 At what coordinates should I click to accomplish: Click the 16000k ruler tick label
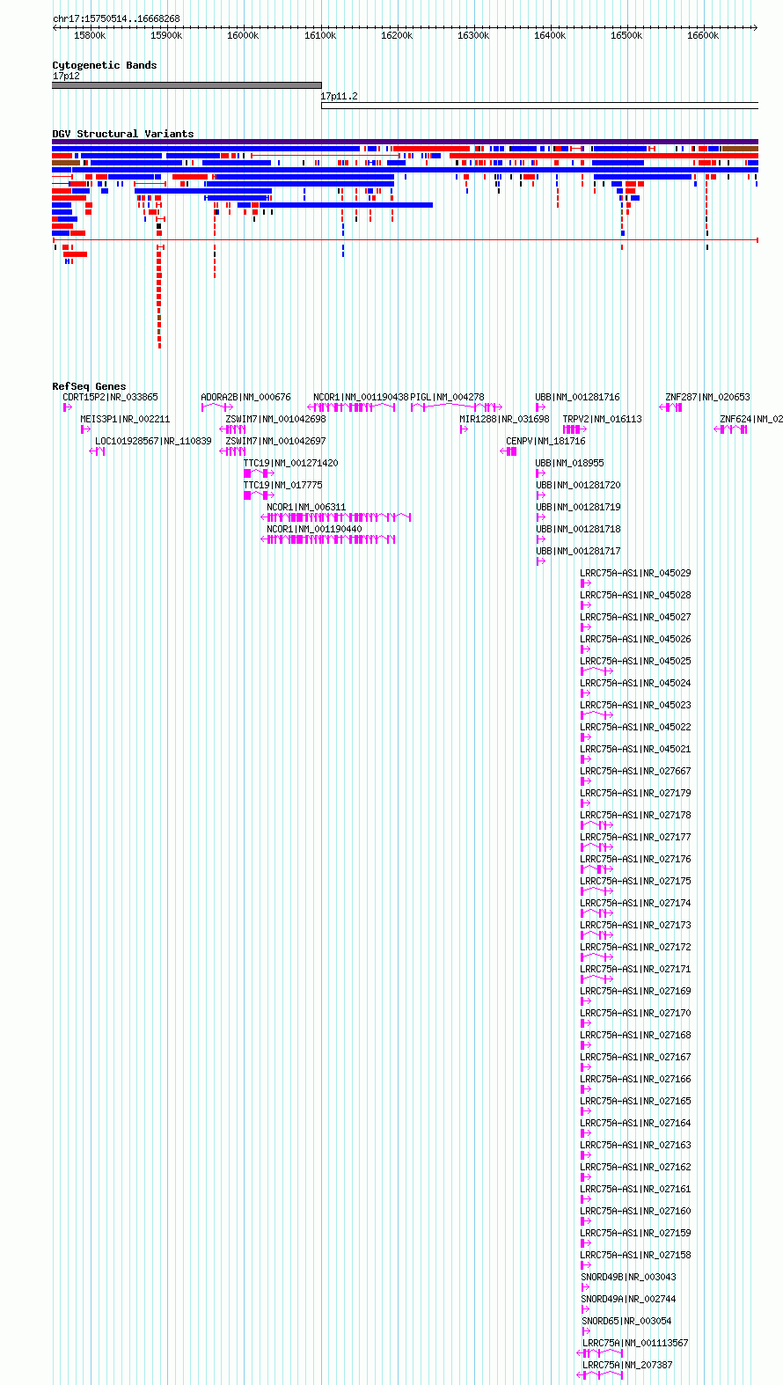point(243,35)
